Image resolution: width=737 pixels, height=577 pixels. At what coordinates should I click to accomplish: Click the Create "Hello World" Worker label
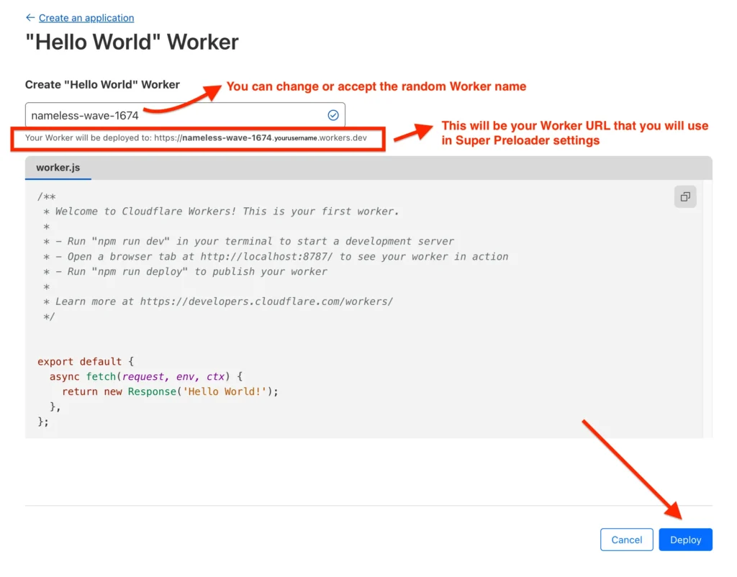(102, 85)
